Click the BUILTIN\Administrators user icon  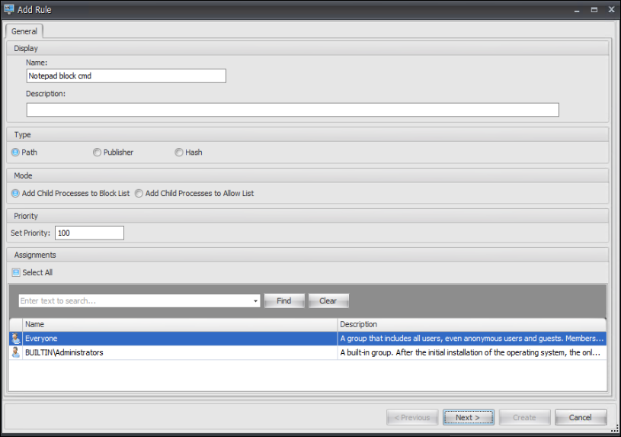click(x=16, y=352)
